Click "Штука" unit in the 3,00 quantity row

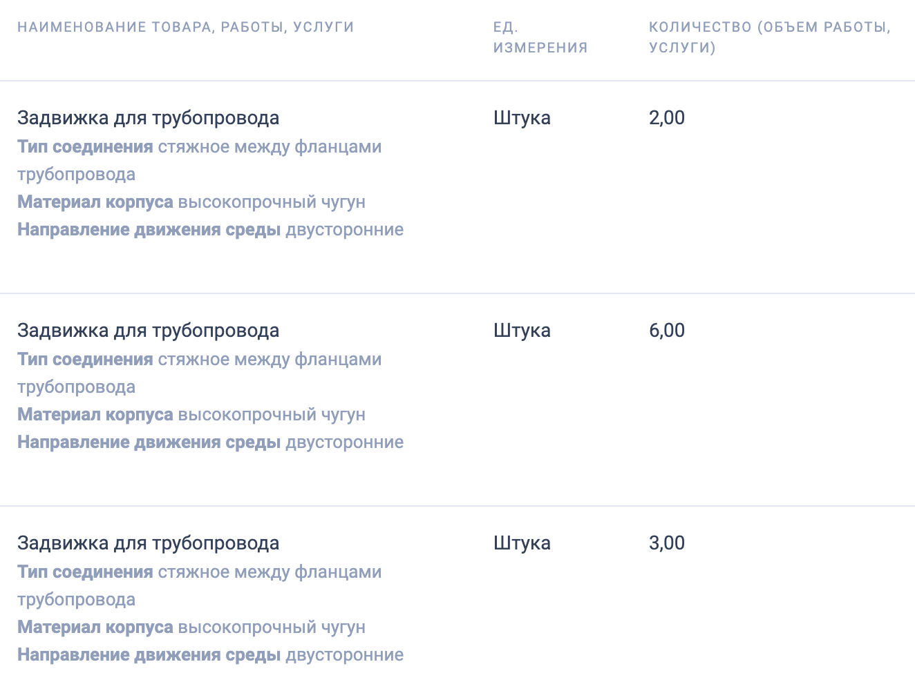522,543
